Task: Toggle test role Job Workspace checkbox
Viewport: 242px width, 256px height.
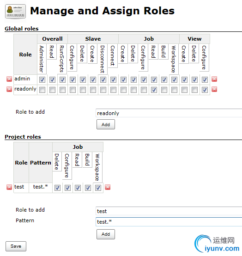Action: pyautogui.click(x=98, y=188)
